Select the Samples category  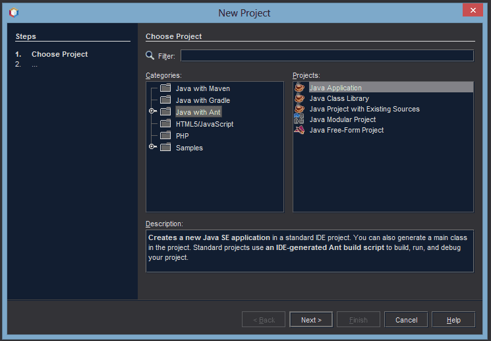click(x=189, y=148)
